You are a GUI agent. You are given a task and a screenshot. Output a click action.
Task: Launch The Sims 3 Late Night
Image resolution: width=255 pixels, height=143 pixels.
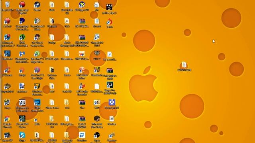point(37,73)
